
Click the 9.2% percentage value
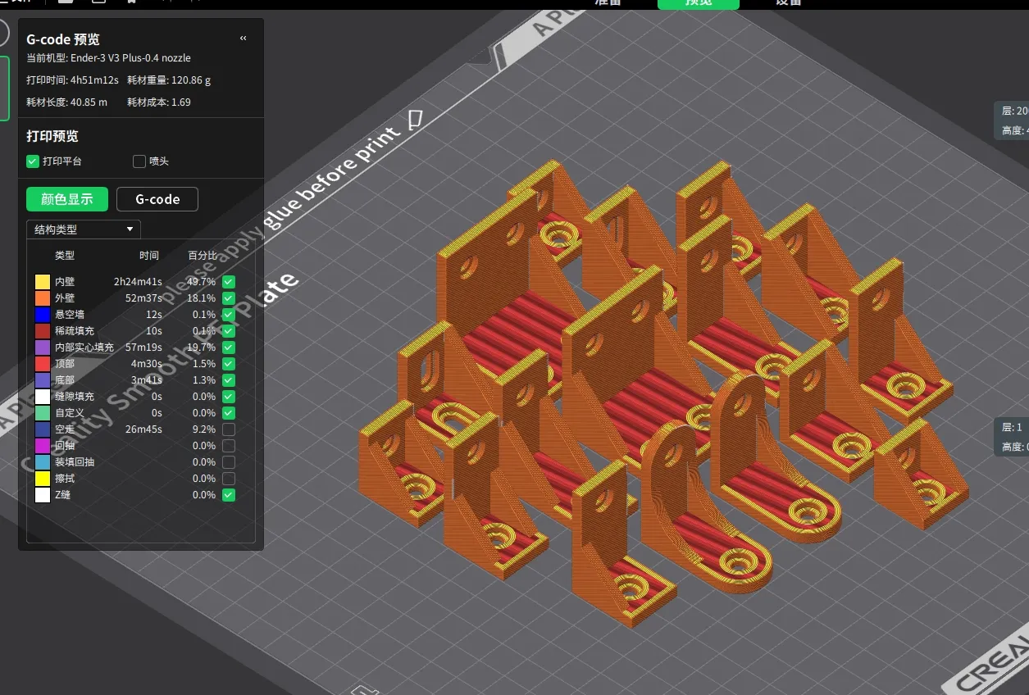(x=204, y=429)
